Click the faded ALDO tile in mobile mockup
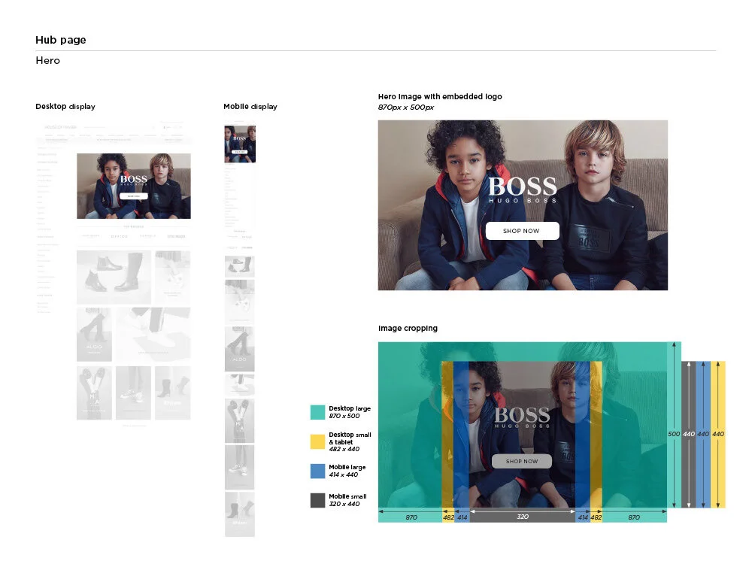 pos(240,349)
